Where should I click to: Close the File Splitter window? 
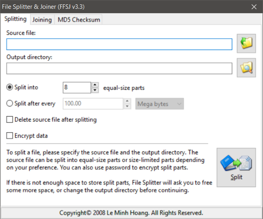(254, 7)
